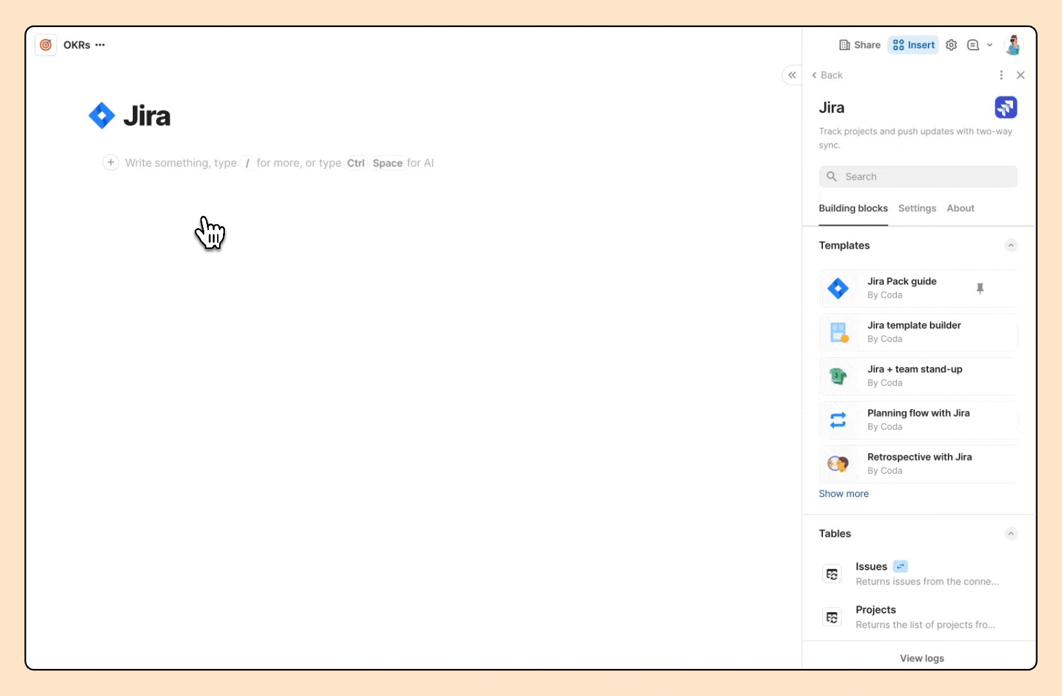Switch to the About tab

[960, 208]
